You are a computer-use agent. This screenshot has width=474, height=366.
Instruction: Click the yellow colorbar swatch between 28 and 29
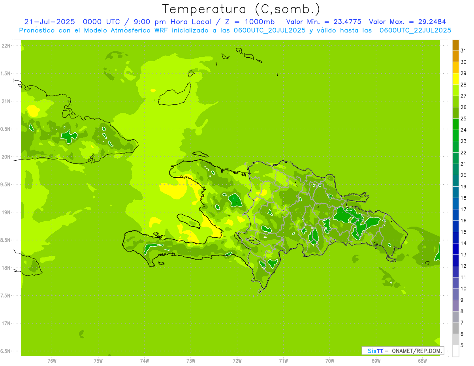point(455,79)
